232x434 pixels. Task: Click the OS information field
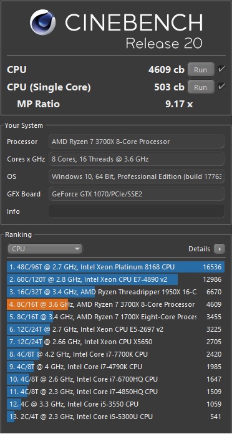point(137,176)
